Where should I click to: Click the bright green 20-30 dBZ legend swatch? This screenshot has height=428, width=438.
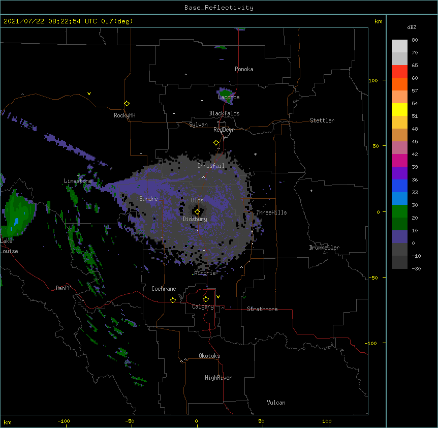point(399,211)
